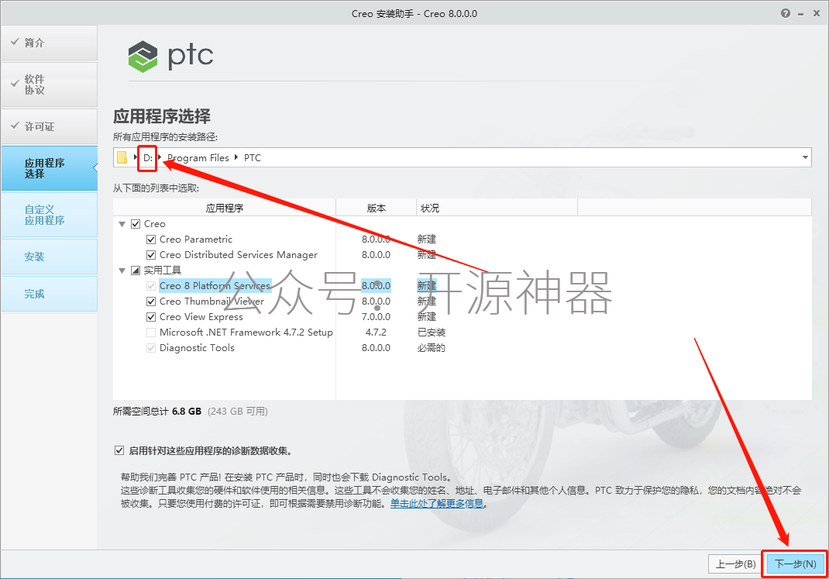Image resolution: width=829 pixels, height=579 pixels.
Task: Collapse the Creo tree group
Action: coord(122,224)
